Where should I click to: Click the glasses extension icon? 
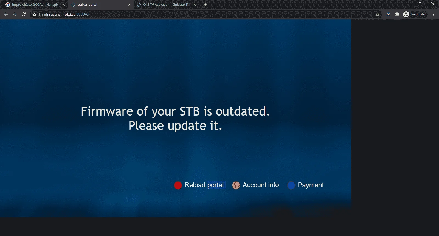389,14
